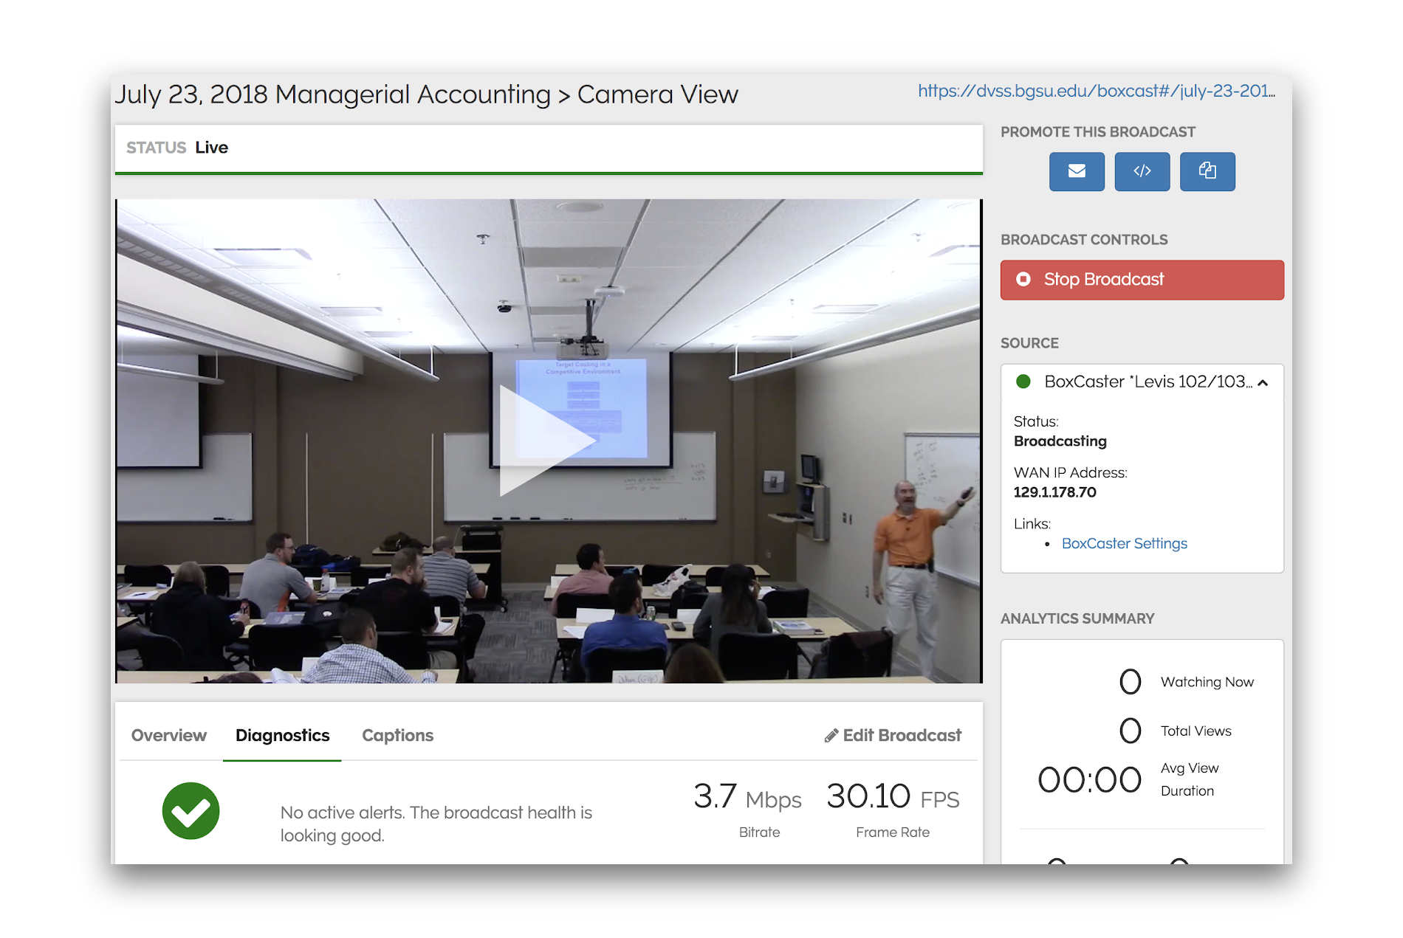
Task: Open the embed code icon
Action: click(1142, 171)
